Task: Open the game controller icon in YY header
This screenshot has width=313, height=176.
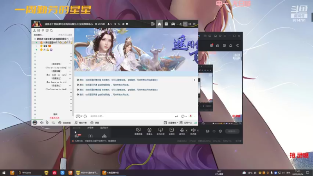Action: coord(173,24)
